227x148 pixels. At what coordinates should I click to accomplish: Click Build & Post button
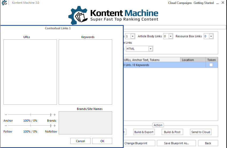(172, 132)
